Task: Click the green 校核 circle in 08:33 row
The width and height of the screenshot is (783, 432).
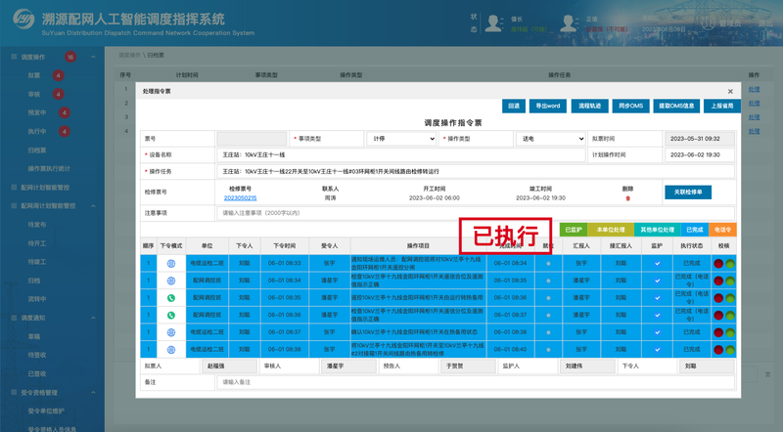Action: click(730, 264)
